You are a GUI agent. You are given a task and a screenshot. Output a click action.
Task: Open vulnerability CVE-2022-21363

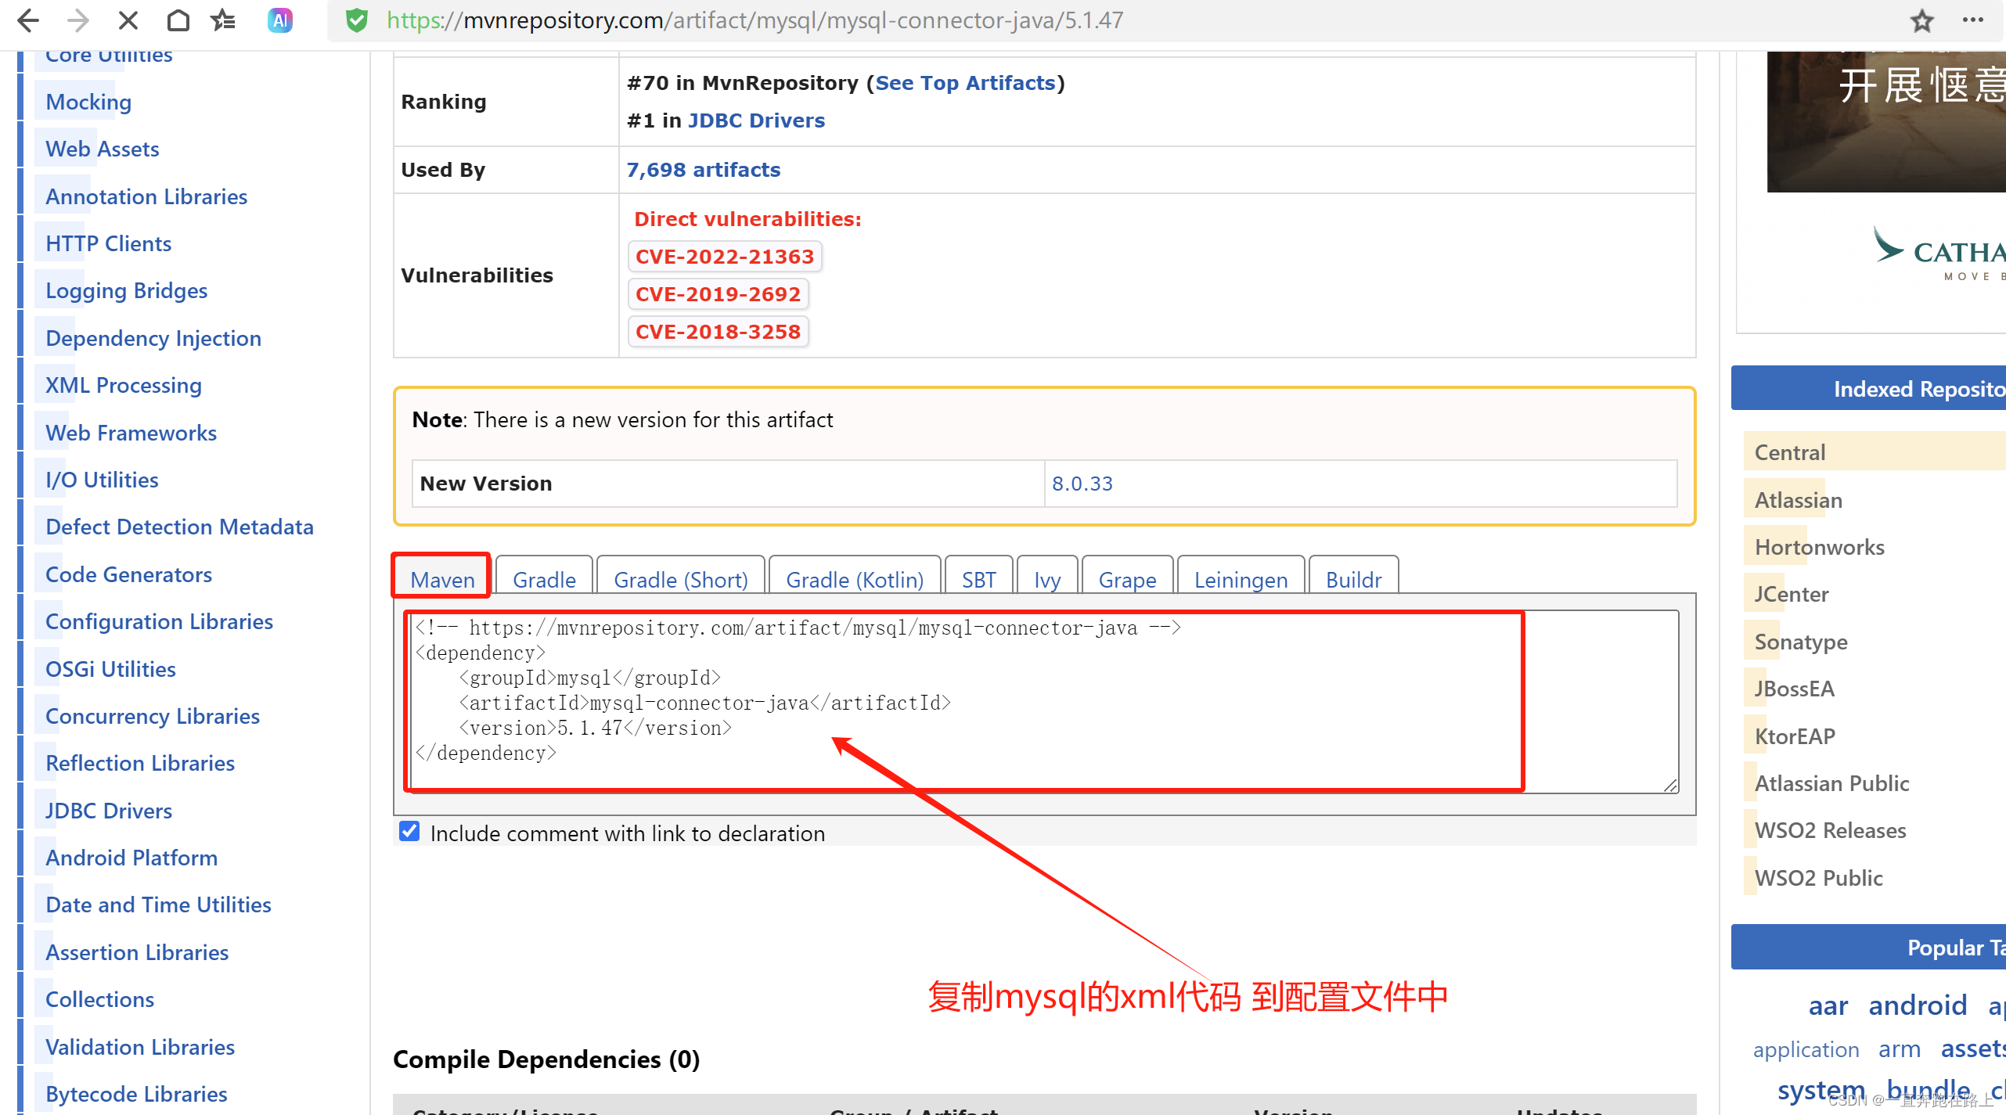coord(725,257)
